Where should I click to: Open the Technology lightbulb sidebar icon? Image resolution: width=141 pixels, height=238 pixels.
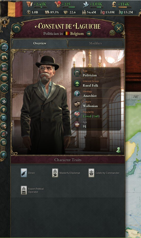coord(4,109)
